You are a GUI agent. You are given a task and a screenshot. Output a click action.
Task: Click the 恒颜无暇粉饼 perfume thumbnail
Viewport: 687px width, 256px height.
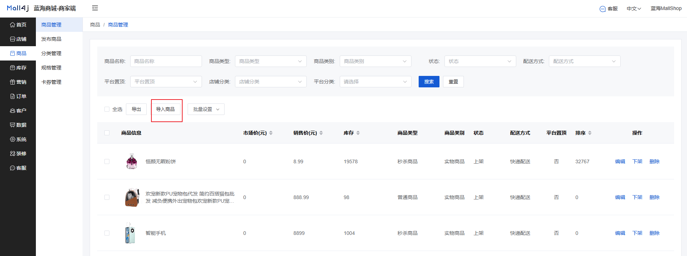tap(132, 161)
